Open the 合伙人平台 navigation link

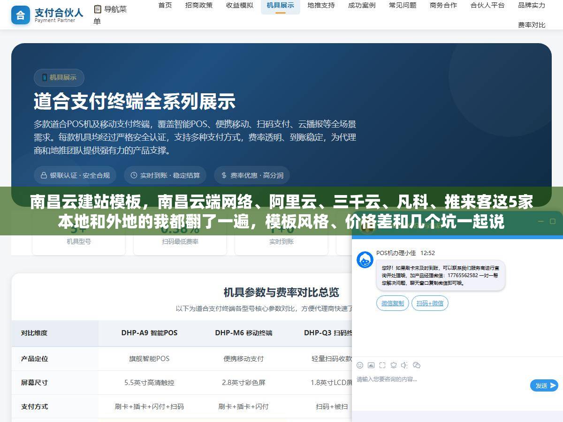coord(487,5)
